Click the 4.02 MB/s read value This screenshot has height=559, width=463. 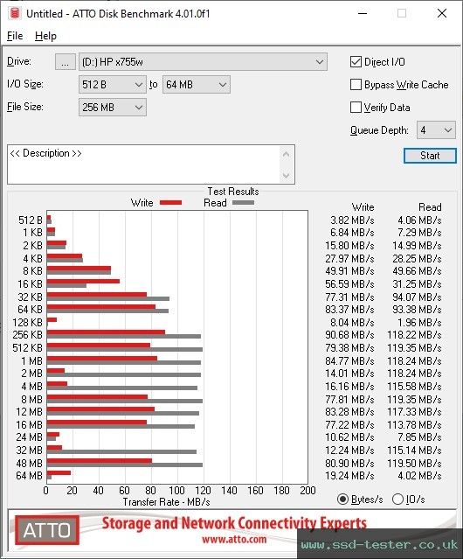[x=419, y=476]
